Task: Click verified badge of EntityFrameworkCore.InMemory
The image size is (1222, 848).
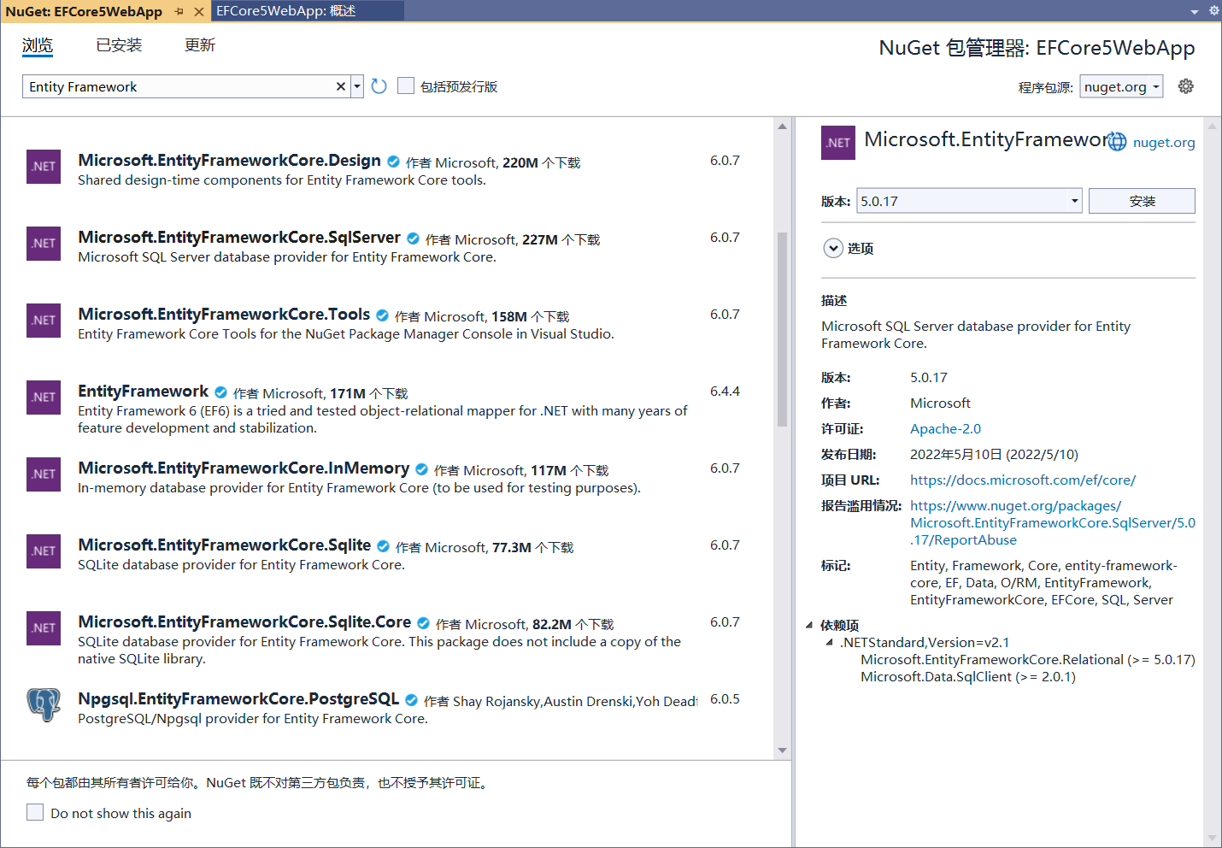Action: (421, 469)
